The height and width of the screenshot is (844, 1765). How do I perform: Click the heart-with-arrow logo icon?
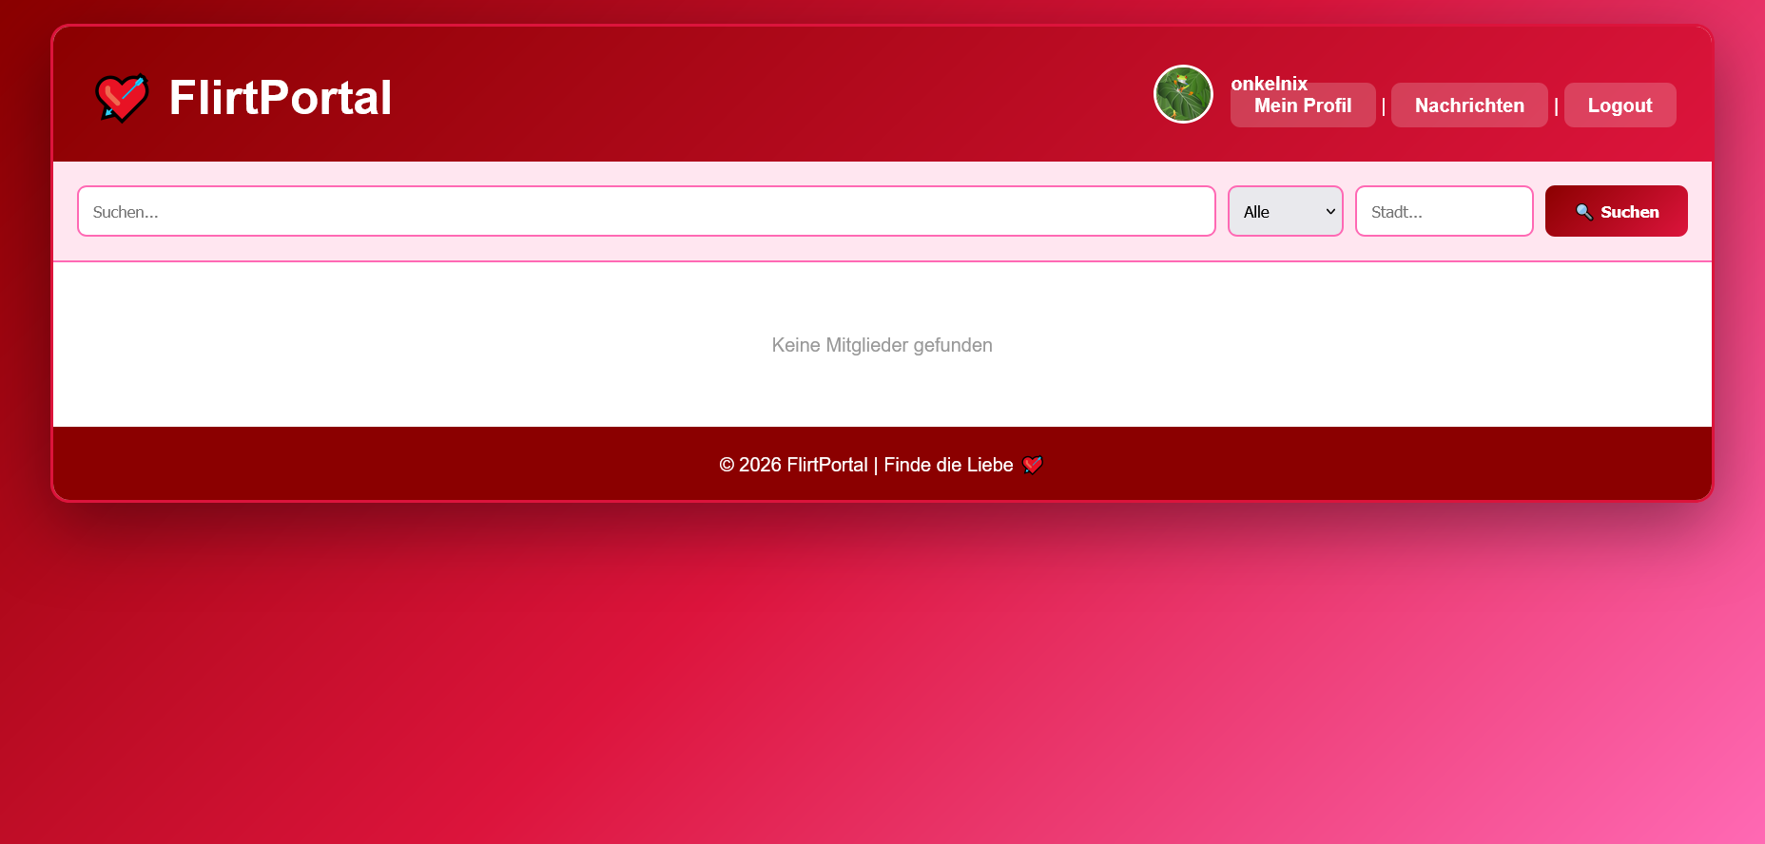122,98
